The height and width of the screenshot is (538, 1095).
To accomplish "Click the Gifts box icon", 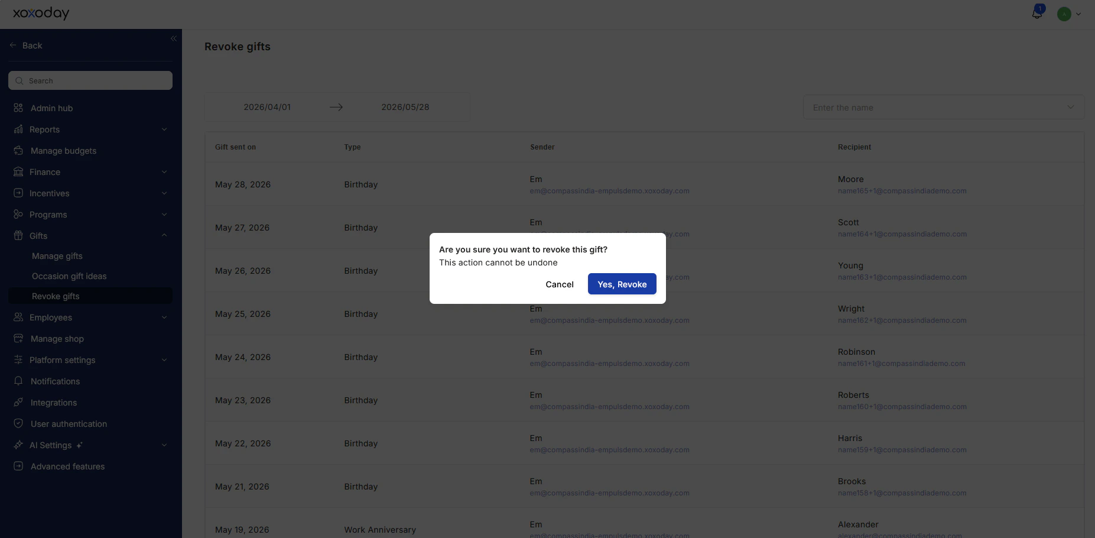I will tap(18, 235).
